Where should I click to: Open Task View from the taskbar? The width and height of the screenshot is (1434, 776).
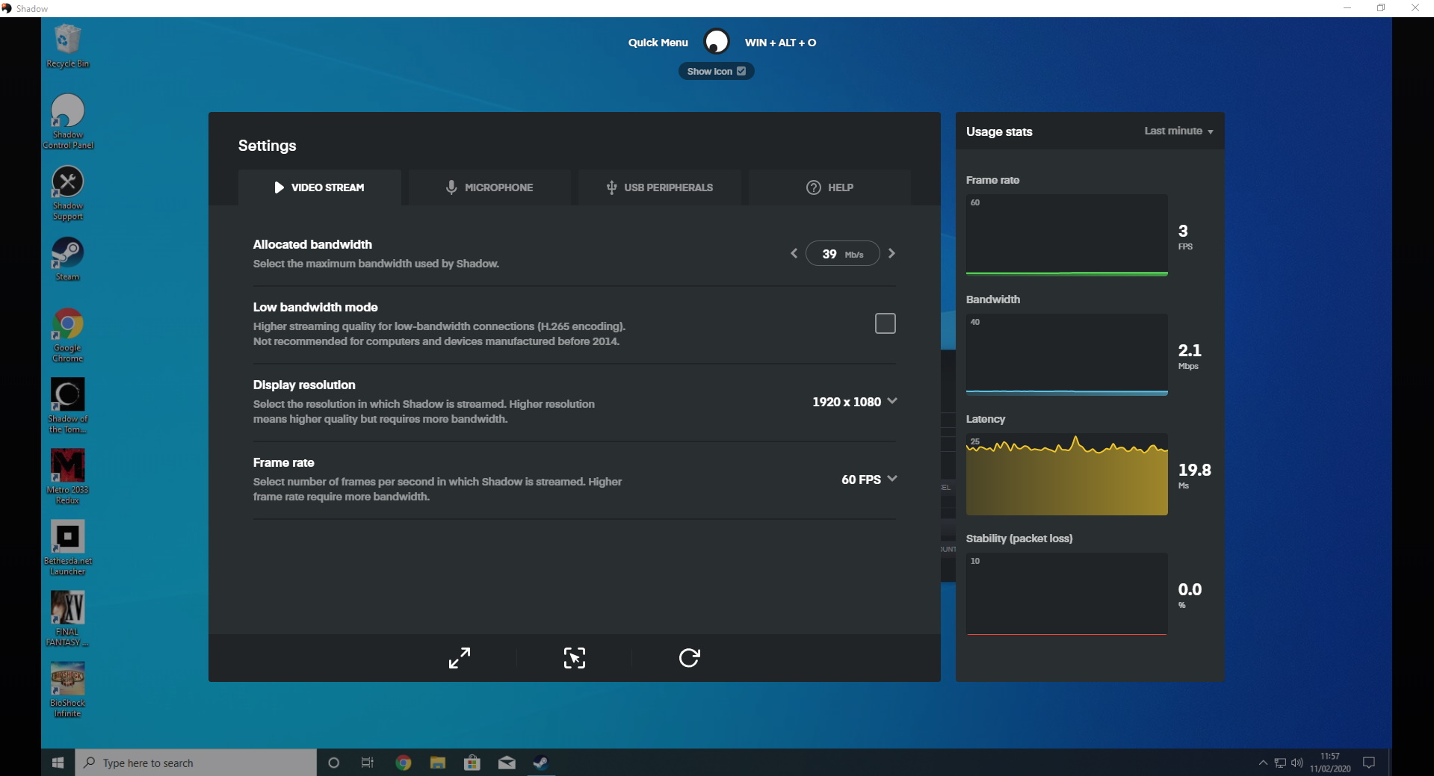(368, 763)
